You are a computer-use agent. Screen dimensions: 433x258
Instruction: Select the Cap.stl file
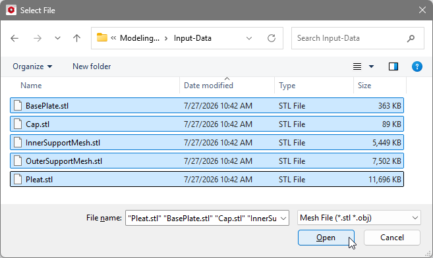207,124
